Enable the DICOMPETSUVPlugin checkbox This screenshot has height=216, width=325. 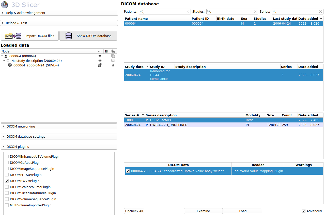click(x=7, y=175)
